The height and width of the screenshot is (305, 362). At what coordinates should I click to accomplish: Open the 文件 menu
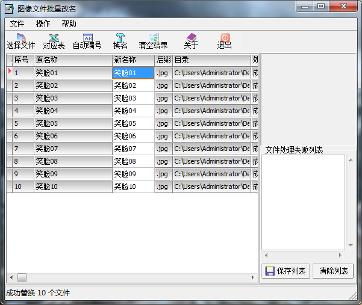click(x=17, y=23)
